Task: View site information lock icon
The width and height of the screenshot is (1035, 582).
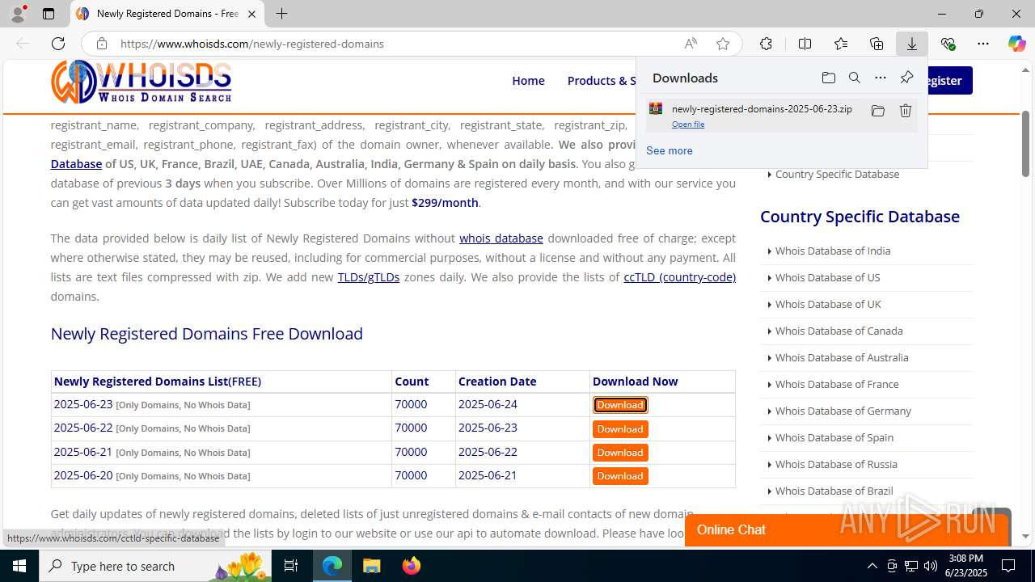Action: pos(101,44)
